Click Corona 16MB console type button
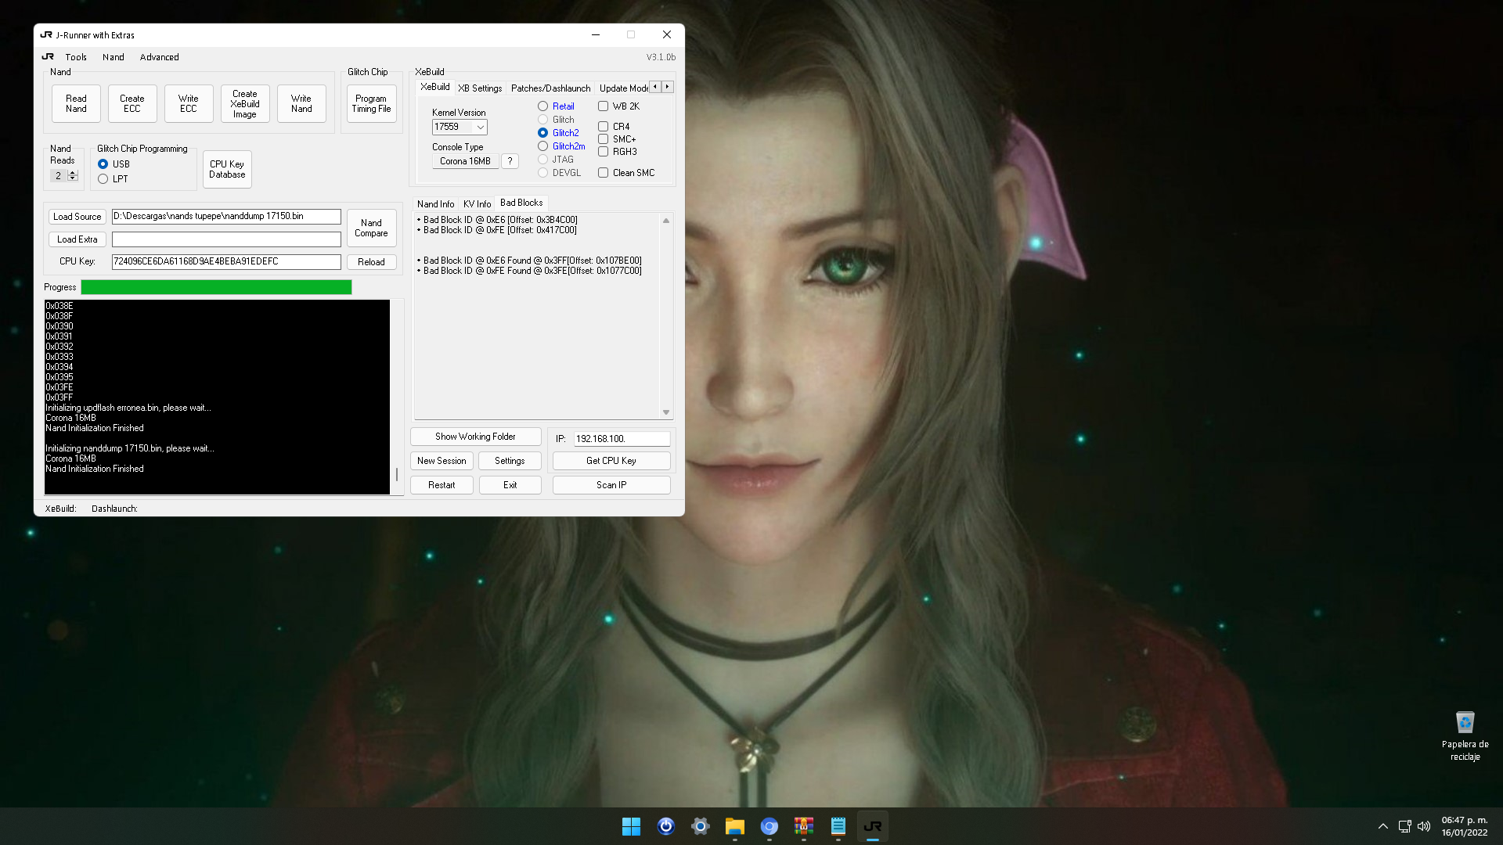This screenshot has height=845, width=1503. click(465, 161)
